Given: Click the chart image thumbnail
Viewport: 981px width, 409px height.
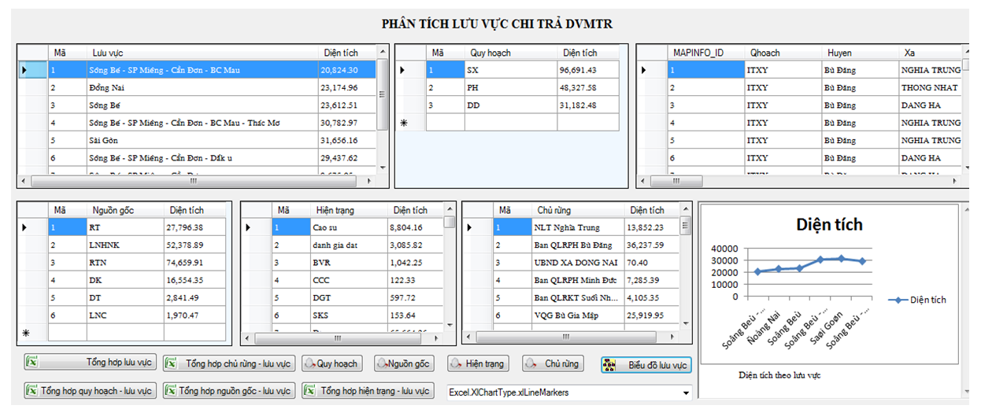Looking at the screenshot, I should coord(829,283).
